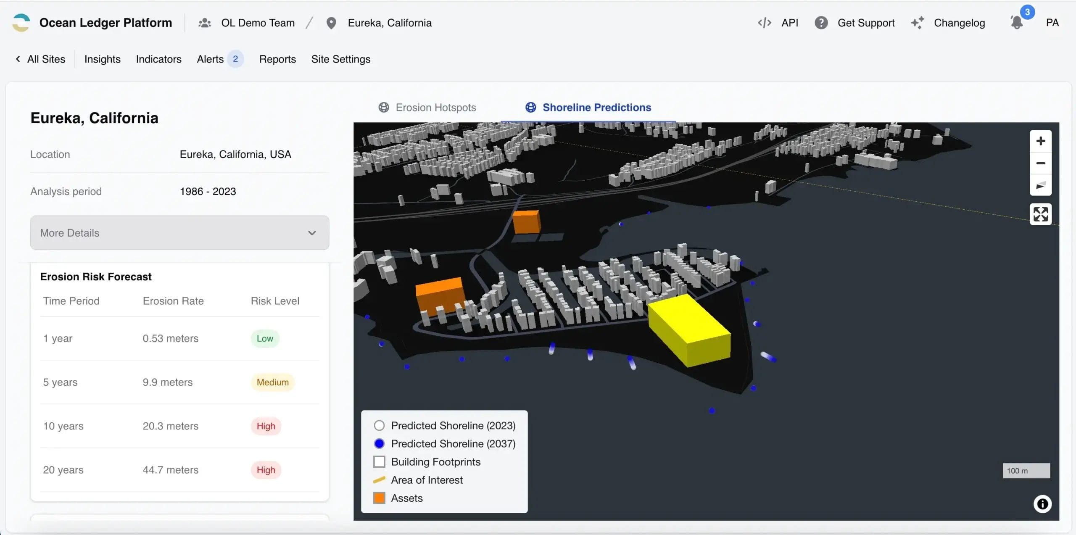Open Eureka, California site selector
Image resolution: width=1076 pixels, height=535 pixels.
389,23
